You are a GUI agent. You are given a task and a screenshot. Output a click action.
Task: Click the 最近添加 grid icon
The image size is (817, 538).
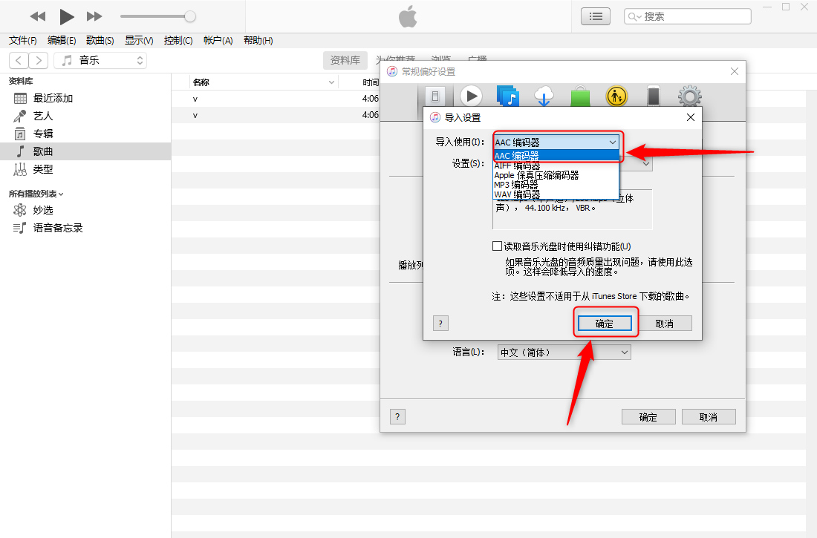point(20,99)
